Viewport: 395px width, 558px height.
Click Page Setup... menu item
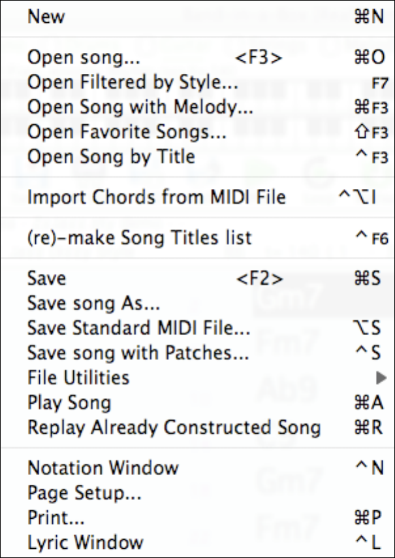(x=84, y=493)
